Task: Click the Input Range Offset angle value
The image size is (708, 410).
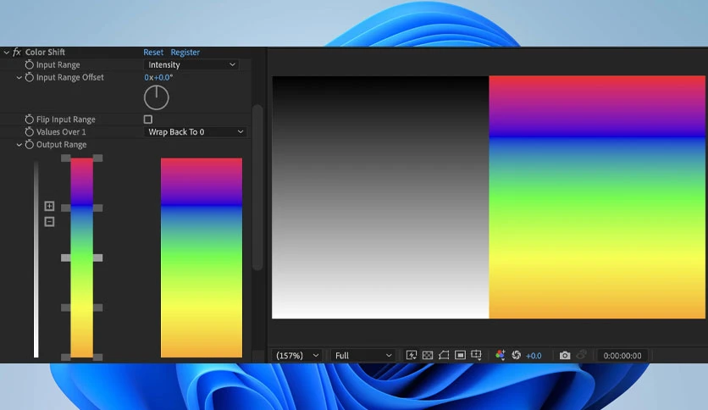Action: [158, 77]
